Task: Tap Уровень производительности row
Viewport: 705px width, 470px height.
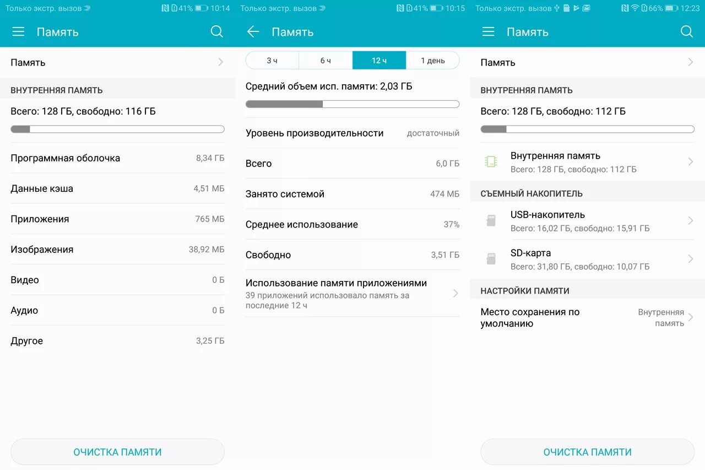Action: pos(352,133)
